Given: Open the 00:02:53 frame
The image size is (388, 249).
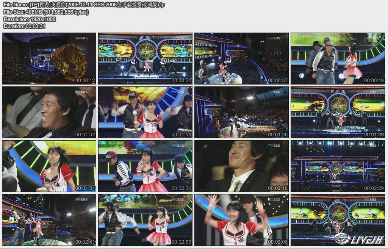Looking at the screenshot, I should click(x=145, y=220).
